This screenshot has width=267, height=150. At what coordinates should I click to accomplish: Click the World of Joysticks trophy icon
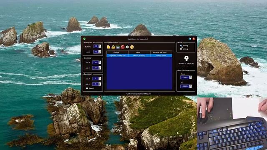186,58
